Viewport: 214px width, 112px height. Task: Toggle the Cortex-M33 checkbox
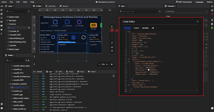[76, 26]
